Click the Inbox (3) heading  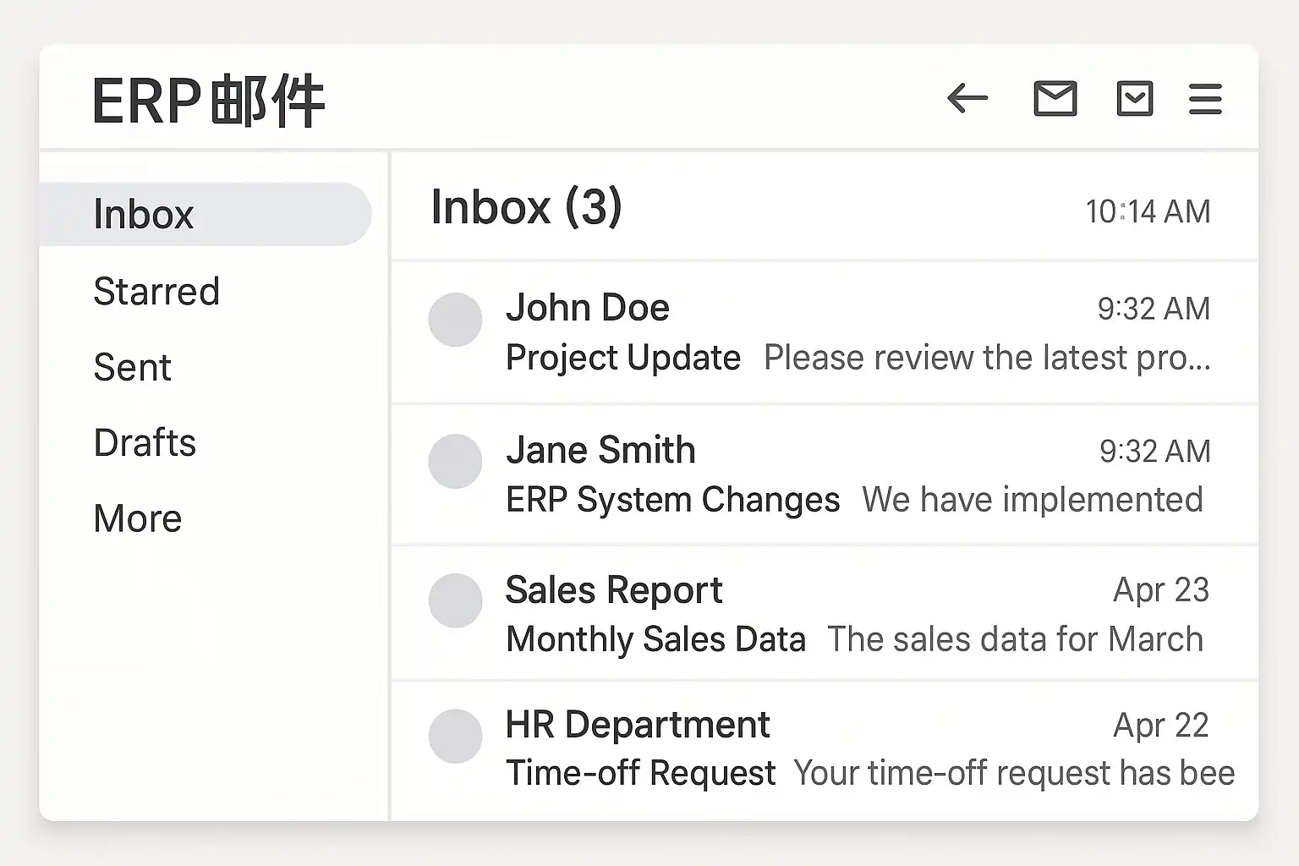(x=526, y=207)
